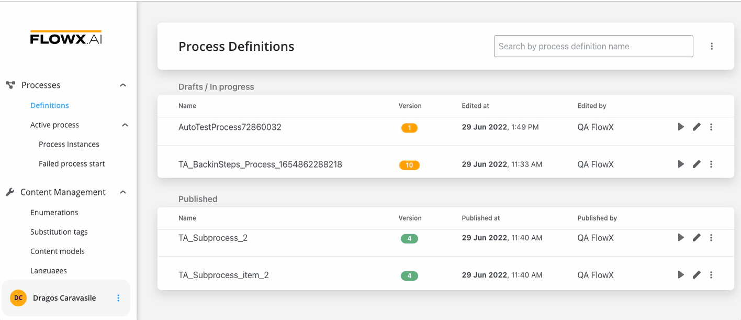Viewport: 741px width, 320px height.
Task: Open more options for TA_BackinSteps_Process_1654862288218
Action: coord(711,164)
